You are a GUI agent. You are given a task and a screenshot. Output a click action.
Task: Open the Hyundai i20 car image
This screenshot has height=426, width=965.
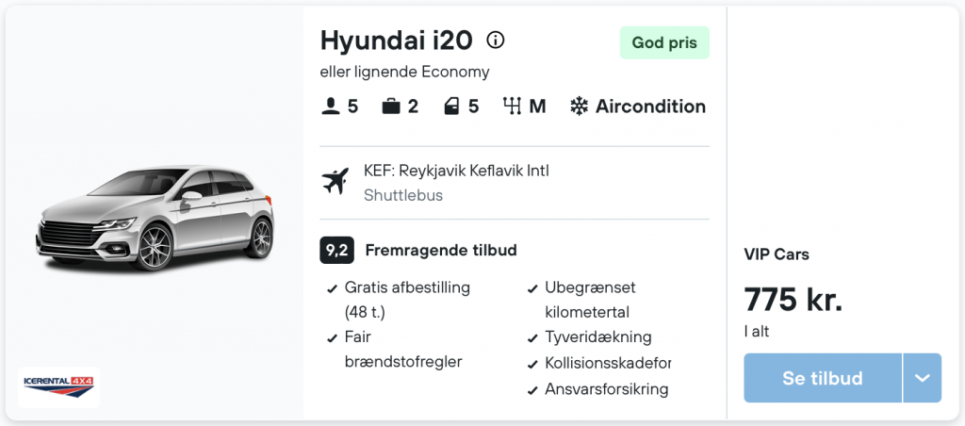click(155, 219)
